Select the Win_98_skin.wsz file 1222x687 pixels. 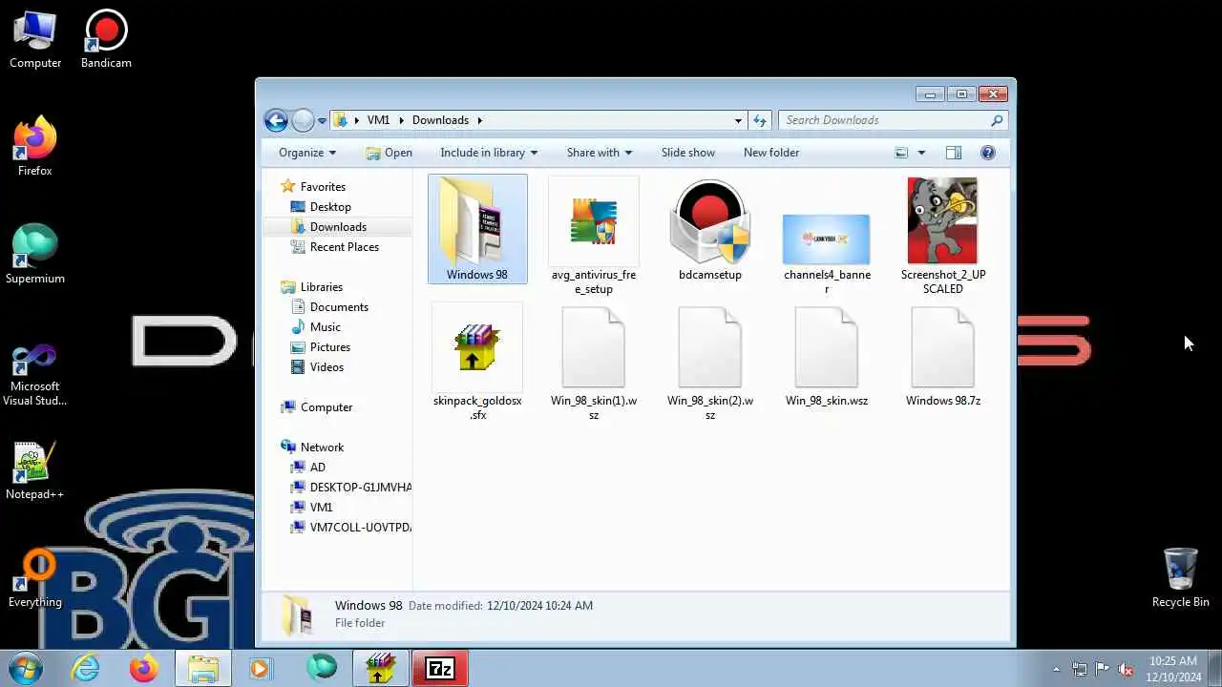click(x=827, y=356)
